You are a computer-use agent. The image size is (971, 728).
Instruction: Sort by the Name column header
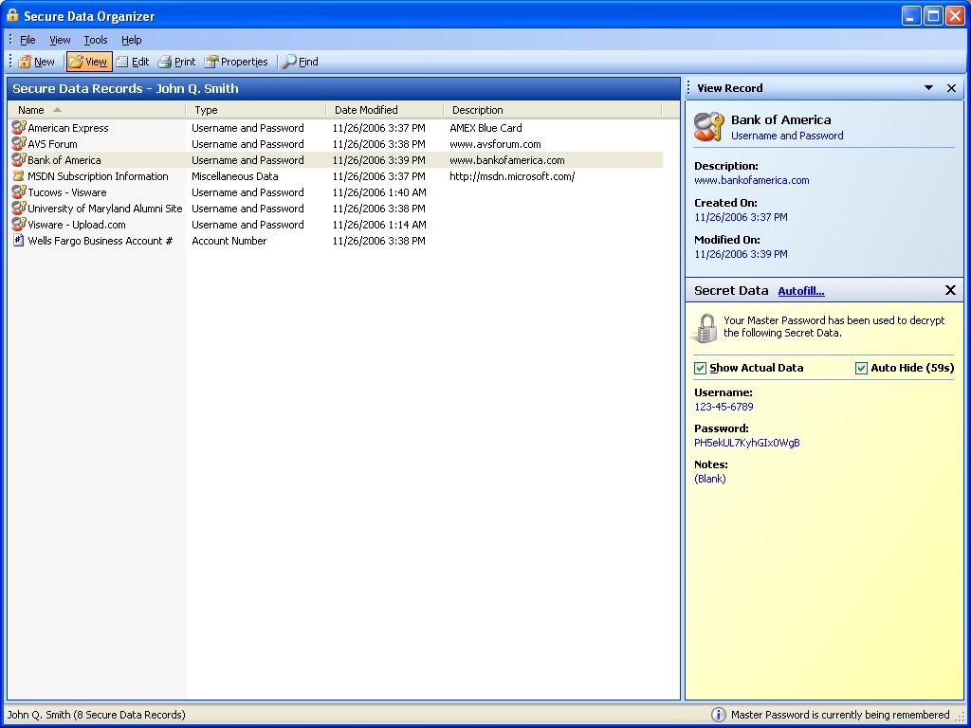pyautogui.click(x=97, y=110)
